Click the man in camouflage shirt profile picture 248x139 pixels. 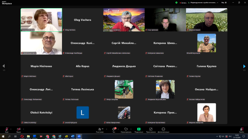point(207,43)
